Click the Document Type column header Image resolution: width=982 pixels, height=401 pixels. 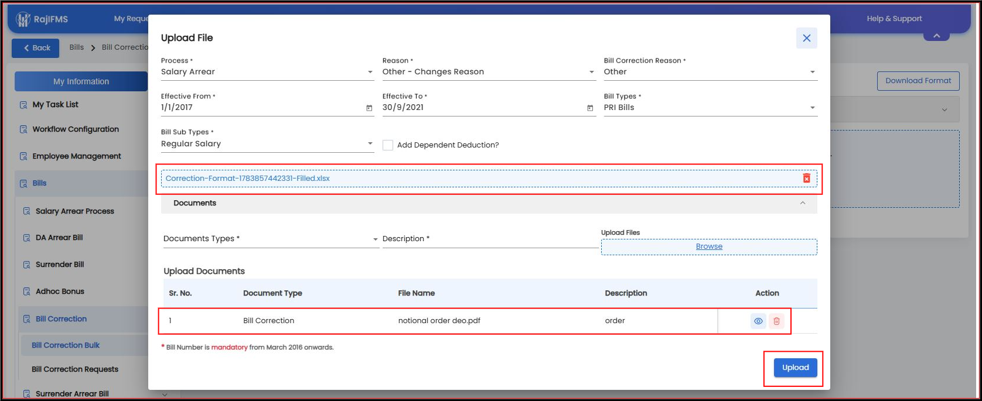pyautogui.click(x=272, y=293)
